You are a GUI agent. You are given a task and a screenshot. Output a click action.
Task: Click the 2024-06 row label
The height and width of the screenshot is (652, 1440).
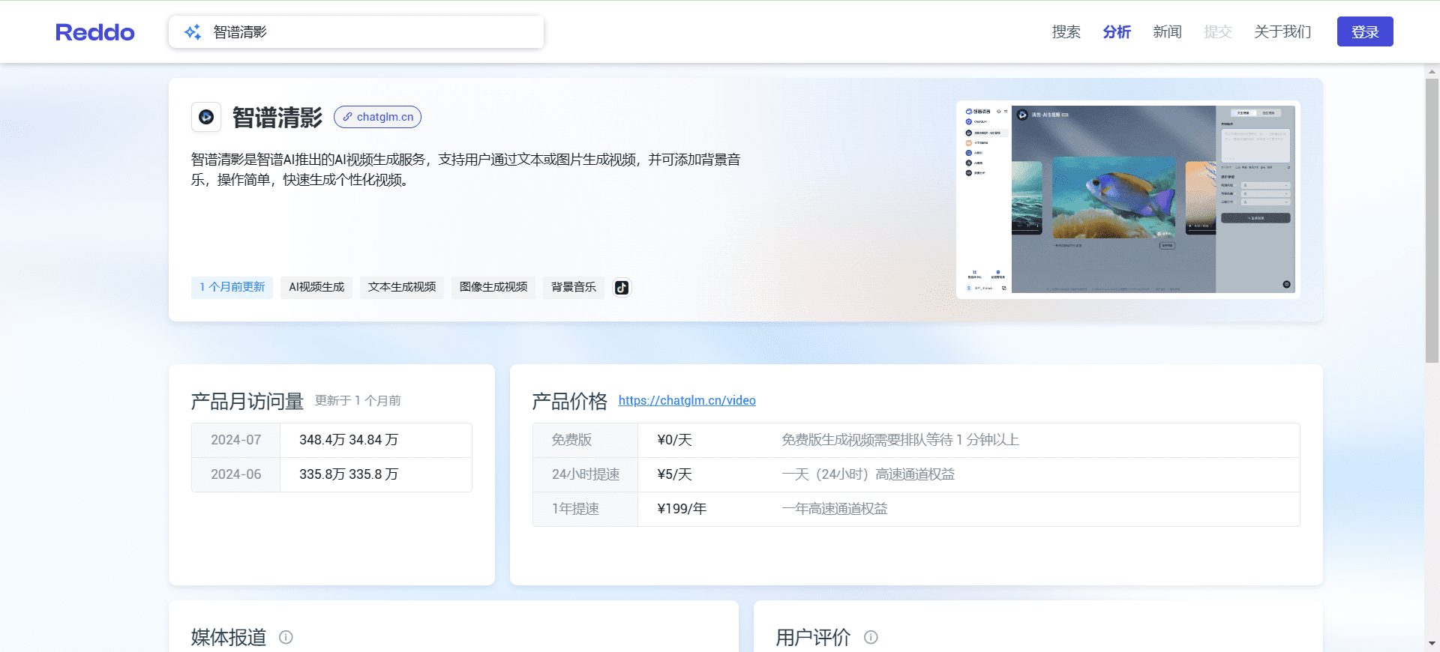pos(235,474)
